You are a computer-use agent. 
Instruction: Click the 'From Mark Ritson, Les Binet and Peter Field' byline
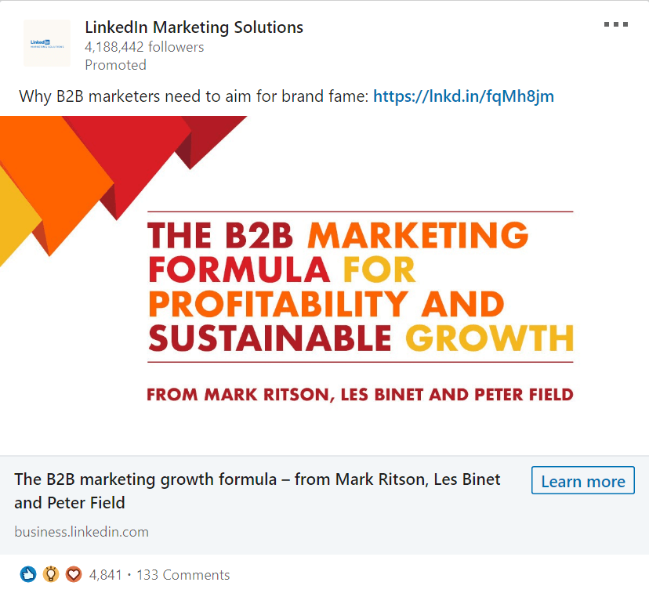tap(360, 395)
